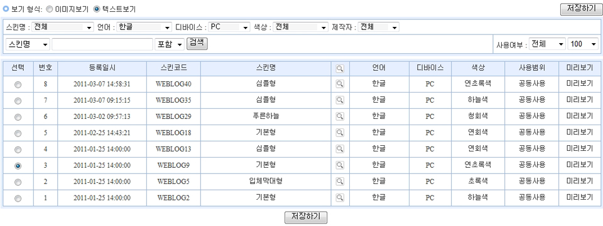Expand the 사용여부 dropdown
603x226 pixels.
coord(547,44)
